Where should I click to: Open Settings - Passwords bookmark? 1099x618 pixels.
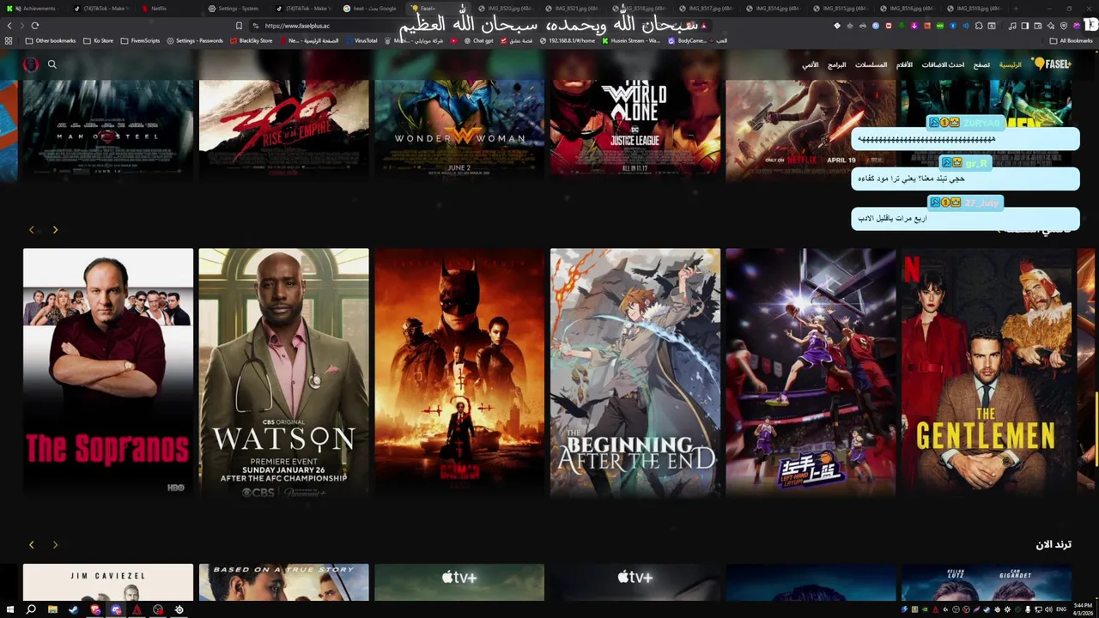(195, 40)
